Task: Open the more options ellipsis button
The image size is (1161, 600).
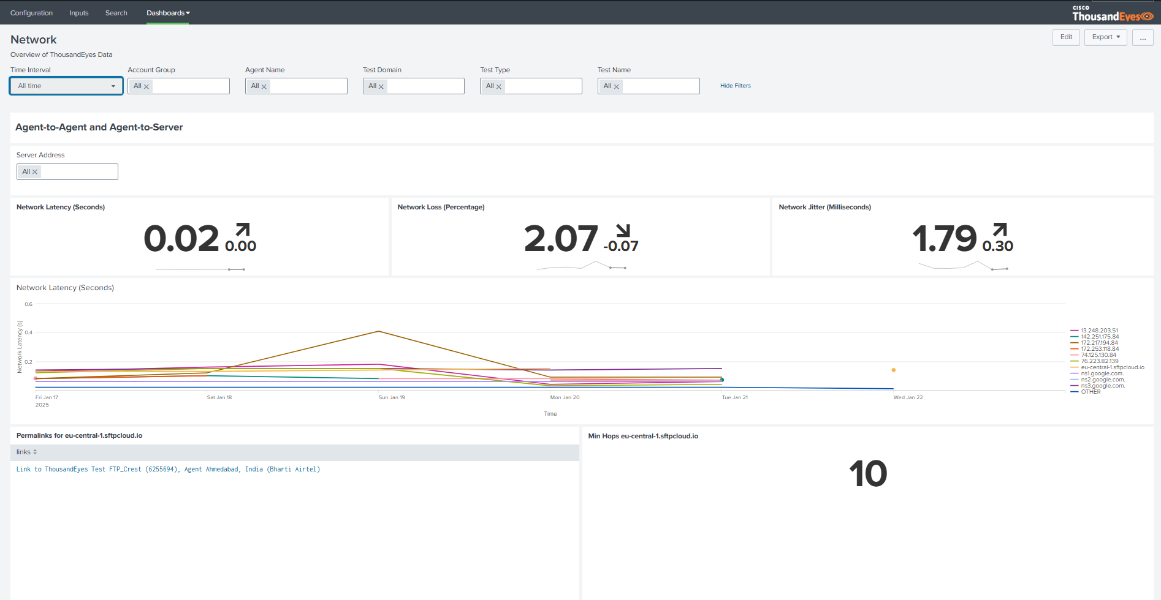Action: (1143, 37)
